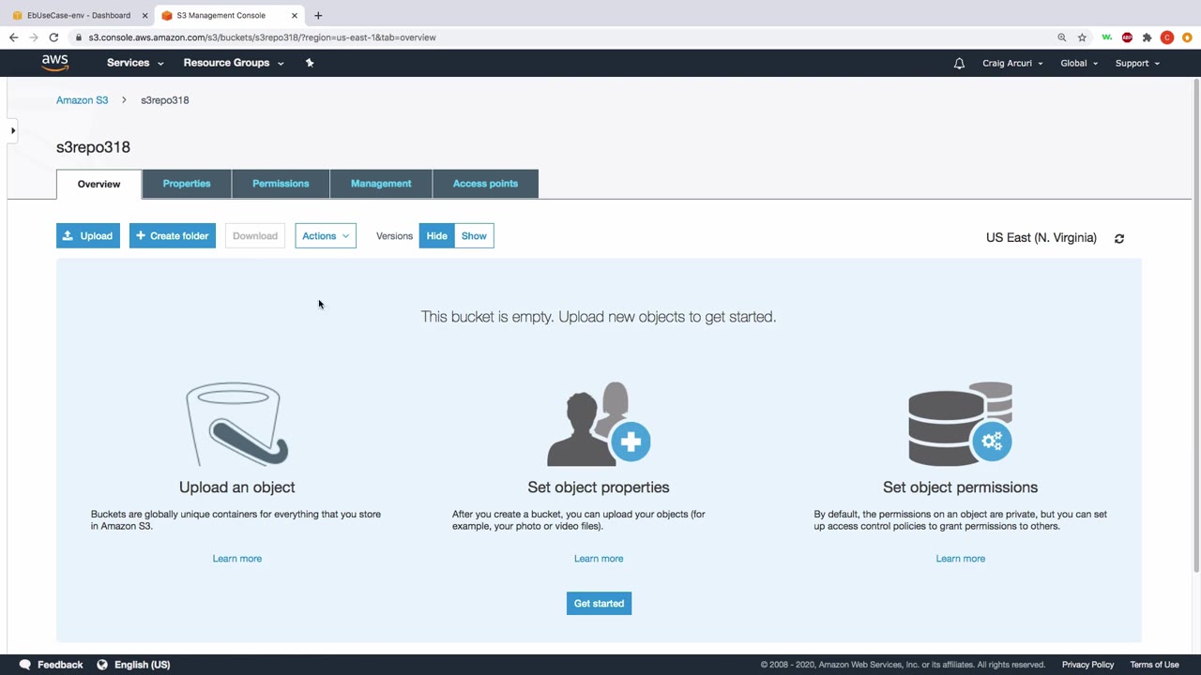Open Learn more under Upload an object
This screenshot has width=1201, height=675.
tap(236, 559)
